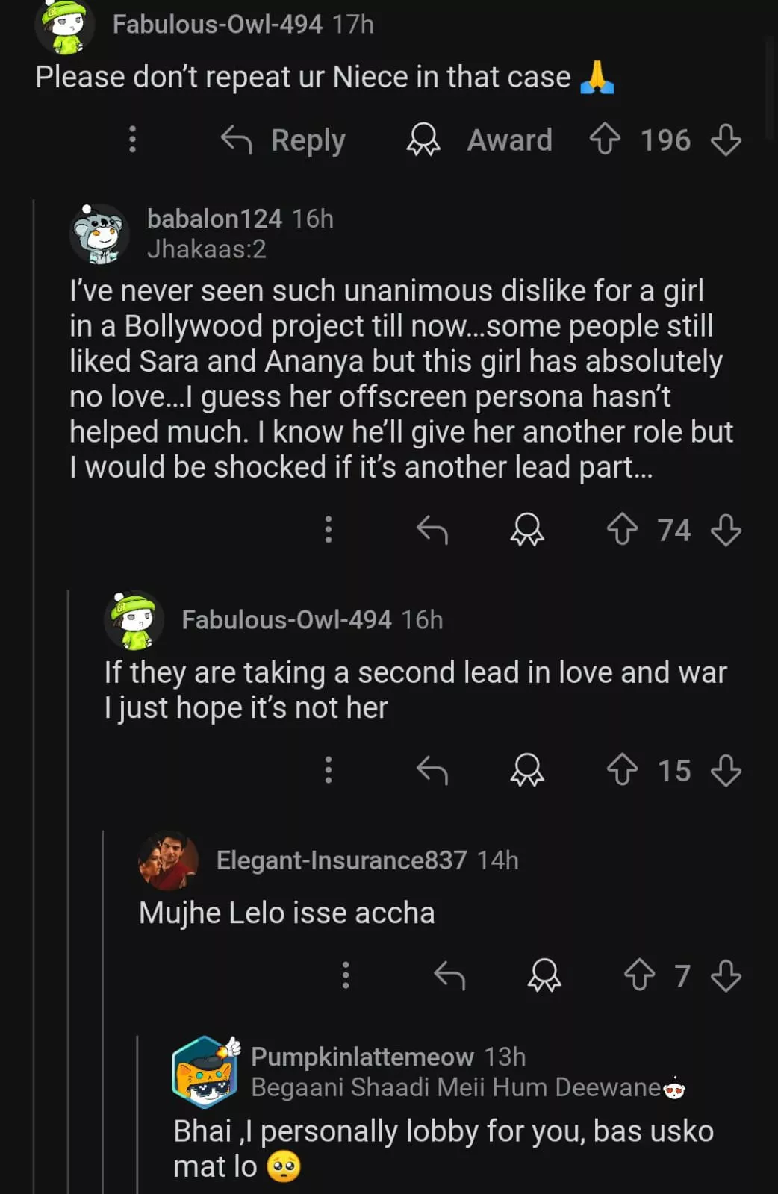The width and height of the screenshot is (778, 1194).
Task: Tap reply arrow under babalon124's comment
Action: 432,530
